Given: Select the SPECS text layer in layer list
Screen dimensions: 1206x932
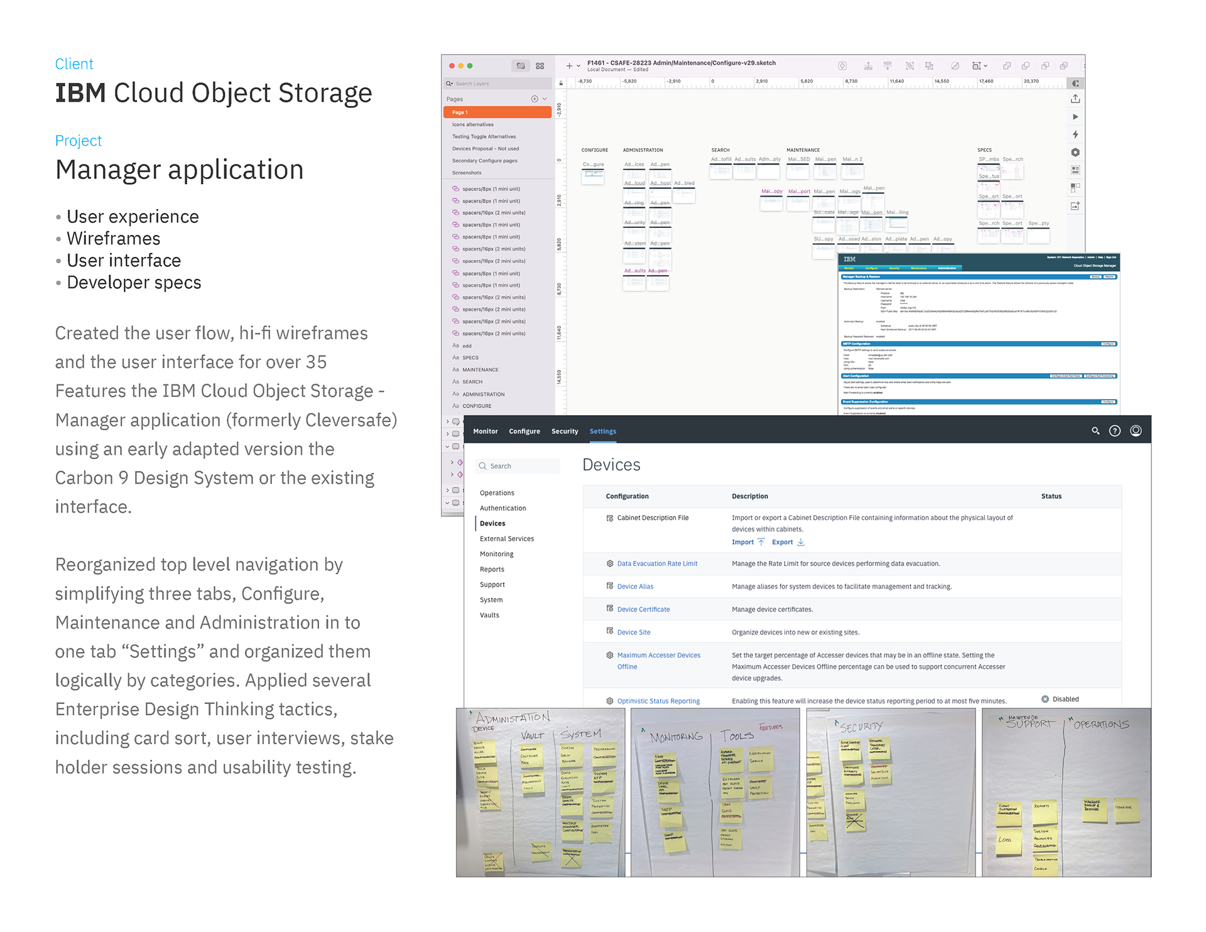Looking at the screenshot, I should (470, 358).
